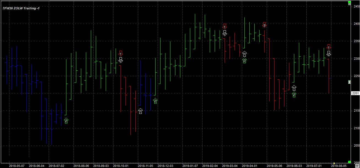
Task: Click the green square at bottom of price axis
Action: pos(349,162)
